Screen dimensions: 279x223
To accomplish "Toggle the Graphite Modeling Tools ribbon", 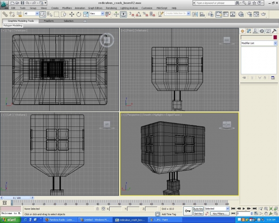I will [219, 14].
